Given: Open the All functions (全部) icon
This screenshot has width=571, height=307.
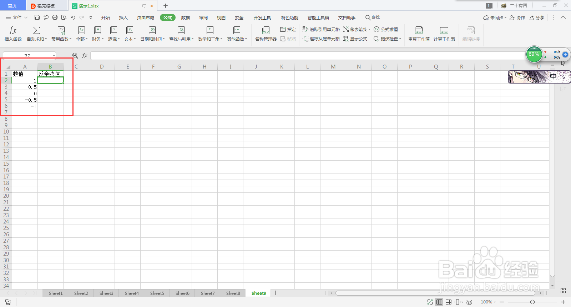Looking at the screenshot, I should point(81,31).
